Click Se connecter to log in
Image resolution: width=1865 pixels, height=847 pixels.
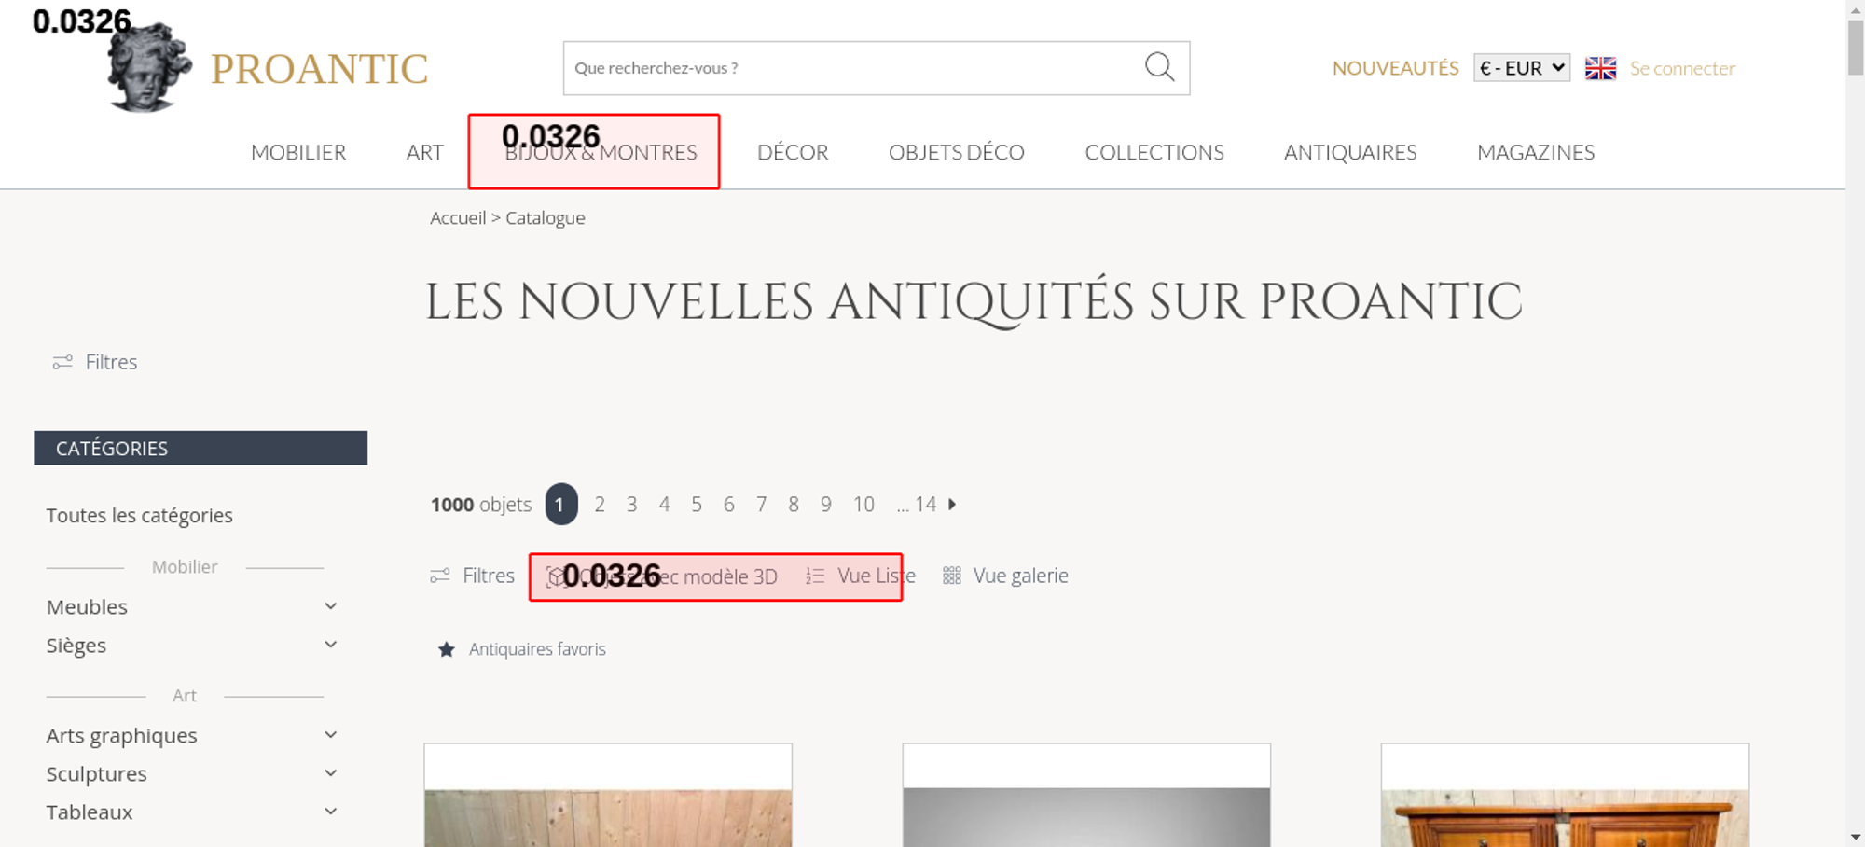pyautogui.click(x=1682, y=68)
